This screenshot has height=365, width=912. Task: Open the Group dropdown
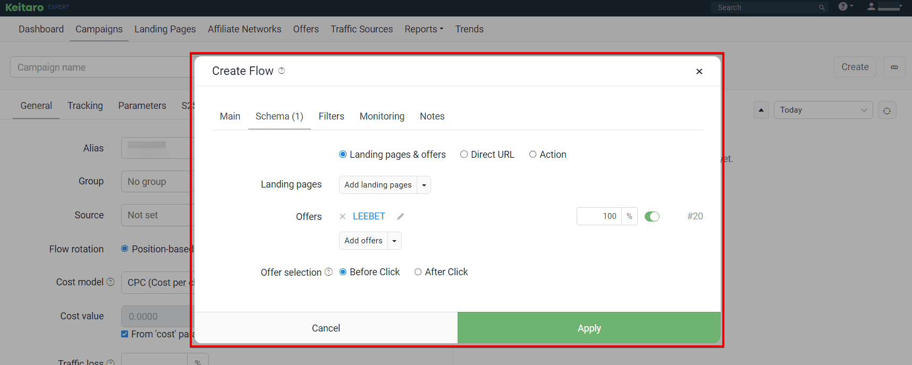click(158, 182)
